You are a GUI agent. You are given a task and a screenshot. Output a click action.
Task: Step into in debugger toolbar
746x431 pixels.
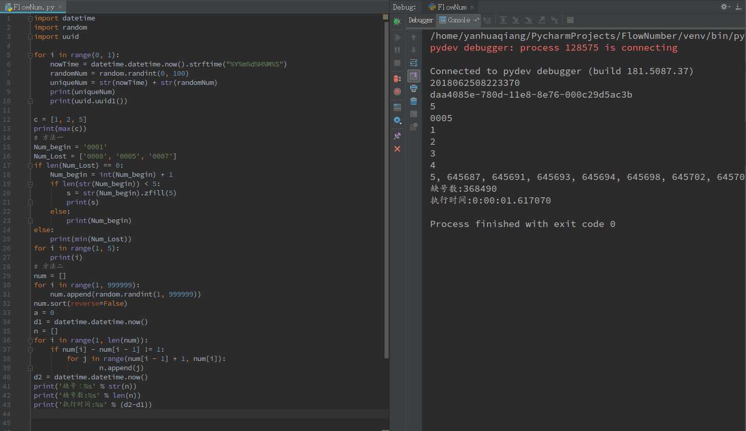coord(516,20)
